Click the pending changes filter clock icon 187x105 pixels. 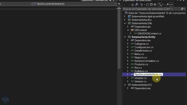[141, 5]
